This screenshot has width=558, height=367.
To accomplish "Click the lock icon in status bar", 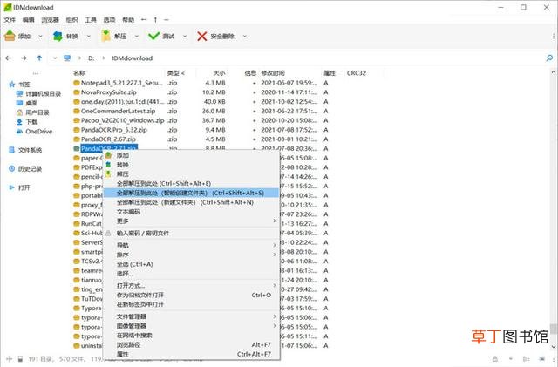I will [x=495, y=359].
